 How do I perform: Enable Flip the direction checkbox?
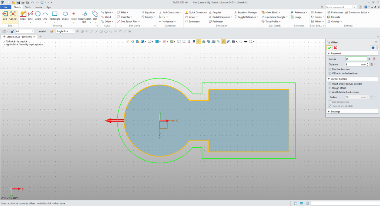coord(330,69)
